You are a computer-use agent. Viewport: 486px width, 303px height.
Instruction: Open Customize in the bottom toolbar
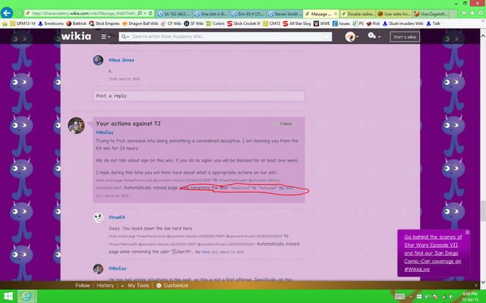point(172,286)
